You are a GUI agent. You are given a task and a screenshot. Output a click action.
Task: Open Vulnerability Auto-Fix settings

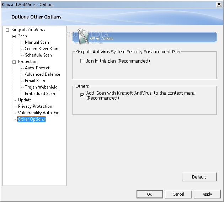coord(38,113)
